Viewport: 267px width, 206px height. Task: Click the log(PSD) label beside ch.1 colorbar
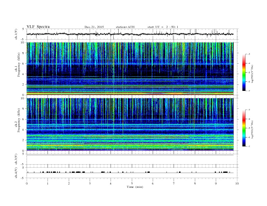(x=253, y=74)
